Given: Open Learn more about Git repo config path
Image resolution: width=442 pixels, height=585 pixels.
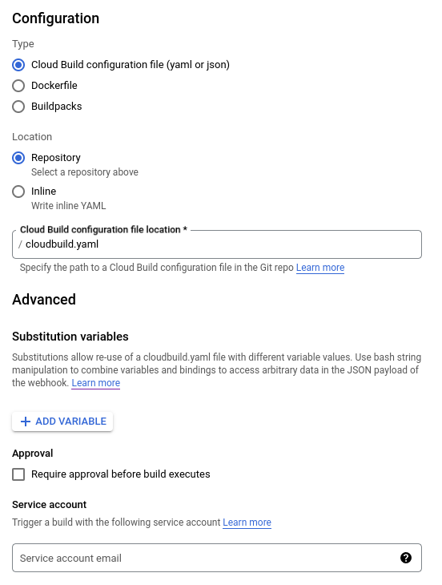Looking at the screenshot, I should click(320, 268).
